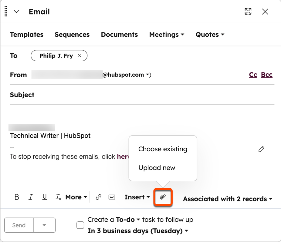Expand the email window to full screen
The height and width of the screenshot is (242, 281).
click(248, 12)
